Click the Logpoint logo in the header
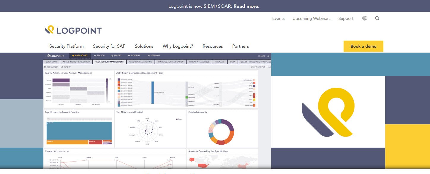 click(73, 30)
